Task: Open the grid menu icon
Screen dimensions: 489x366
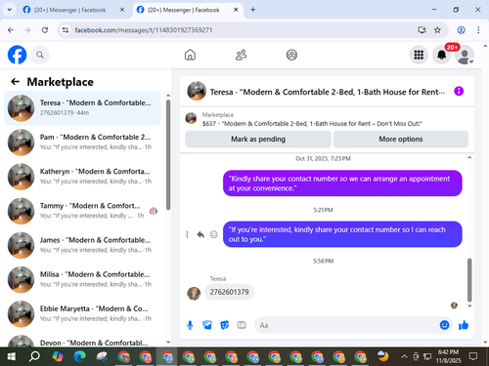Action: (419, 55)
